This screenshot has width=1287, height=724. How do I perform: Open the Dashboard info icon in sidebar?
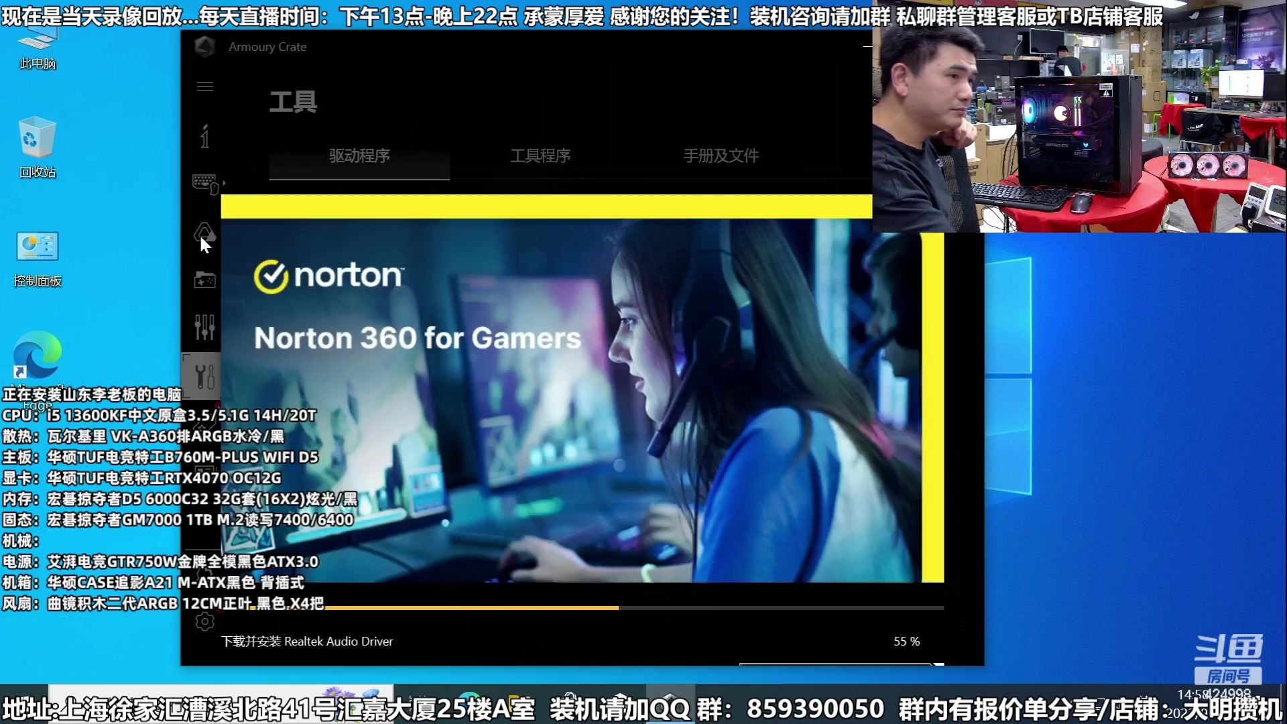tap(204, 137)
